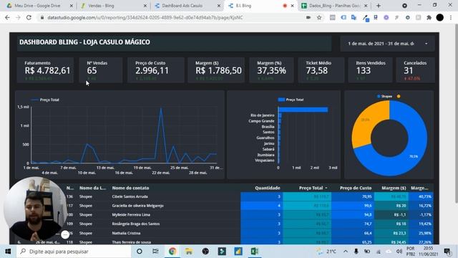Open the date range dropdown for May 2021
The height and width of the screenshot is (258, 458).
coord(387,43)
